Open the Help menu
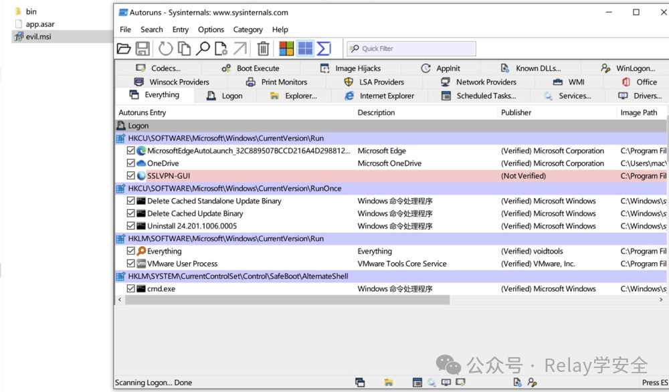669x392 pixels. [x=280, y=29]
